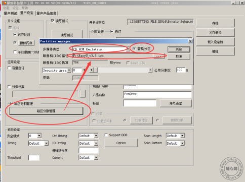Screen dimensions: 245x182
Task: Click the 另存新档 button
Action: (215, 32)
